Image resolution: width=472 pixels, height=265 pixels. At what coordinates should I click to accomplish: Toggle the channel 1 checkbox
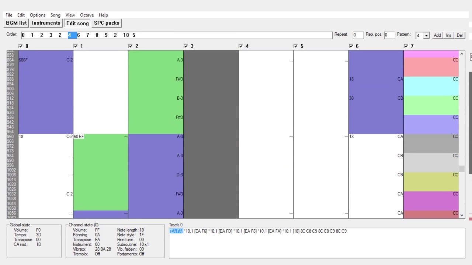pyautogui.click(x=76, y=46)
